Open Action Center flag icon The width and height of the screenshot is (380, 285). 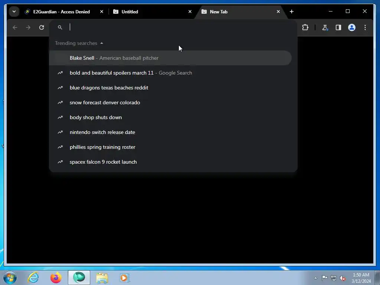(x=324, y=278)
